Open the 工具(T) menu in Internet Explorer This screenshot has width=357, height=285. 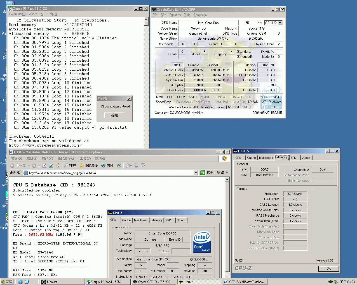[85, 159]
